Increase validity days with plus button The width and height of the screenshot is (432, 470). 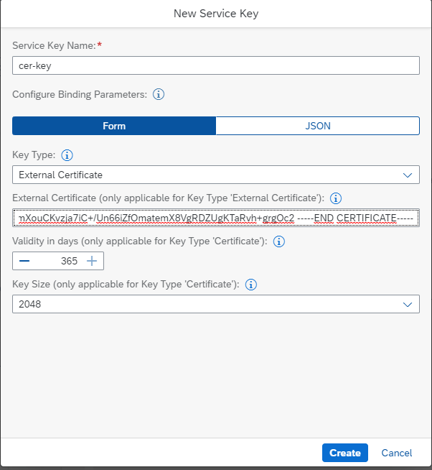click(92, 261)
